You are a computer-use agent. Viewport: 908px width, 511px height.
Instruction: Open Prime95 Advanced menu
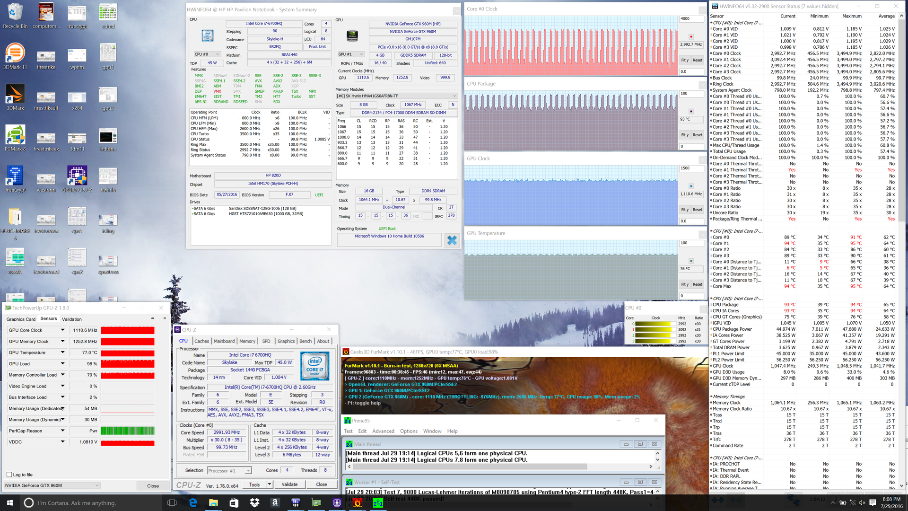point(383,431)
